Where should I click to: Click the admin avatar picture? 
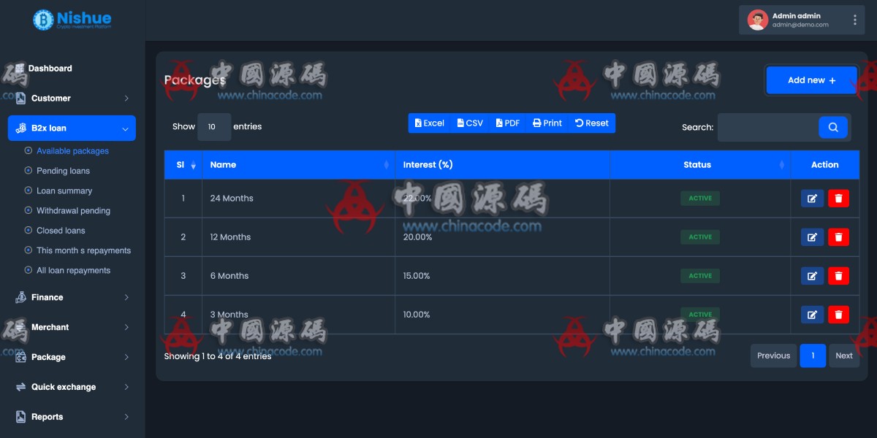[x=757, y=20]
